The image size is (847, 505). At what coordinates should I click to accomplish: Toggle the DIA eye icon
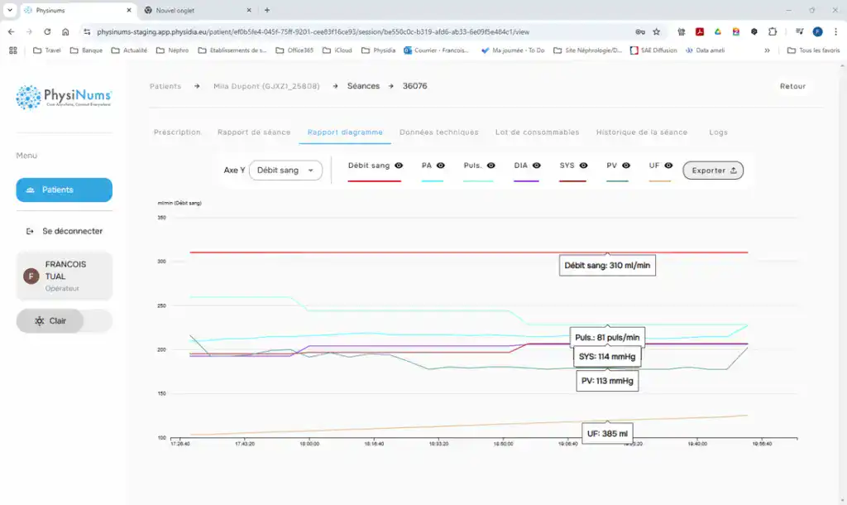pos(536,166)
